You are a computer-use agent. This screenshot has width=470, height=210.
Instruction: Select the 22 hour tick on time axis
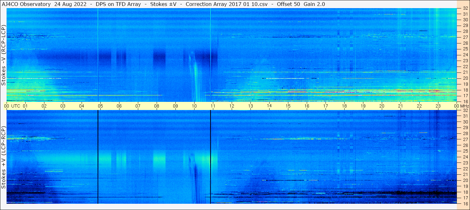click(x=419, y=106)
